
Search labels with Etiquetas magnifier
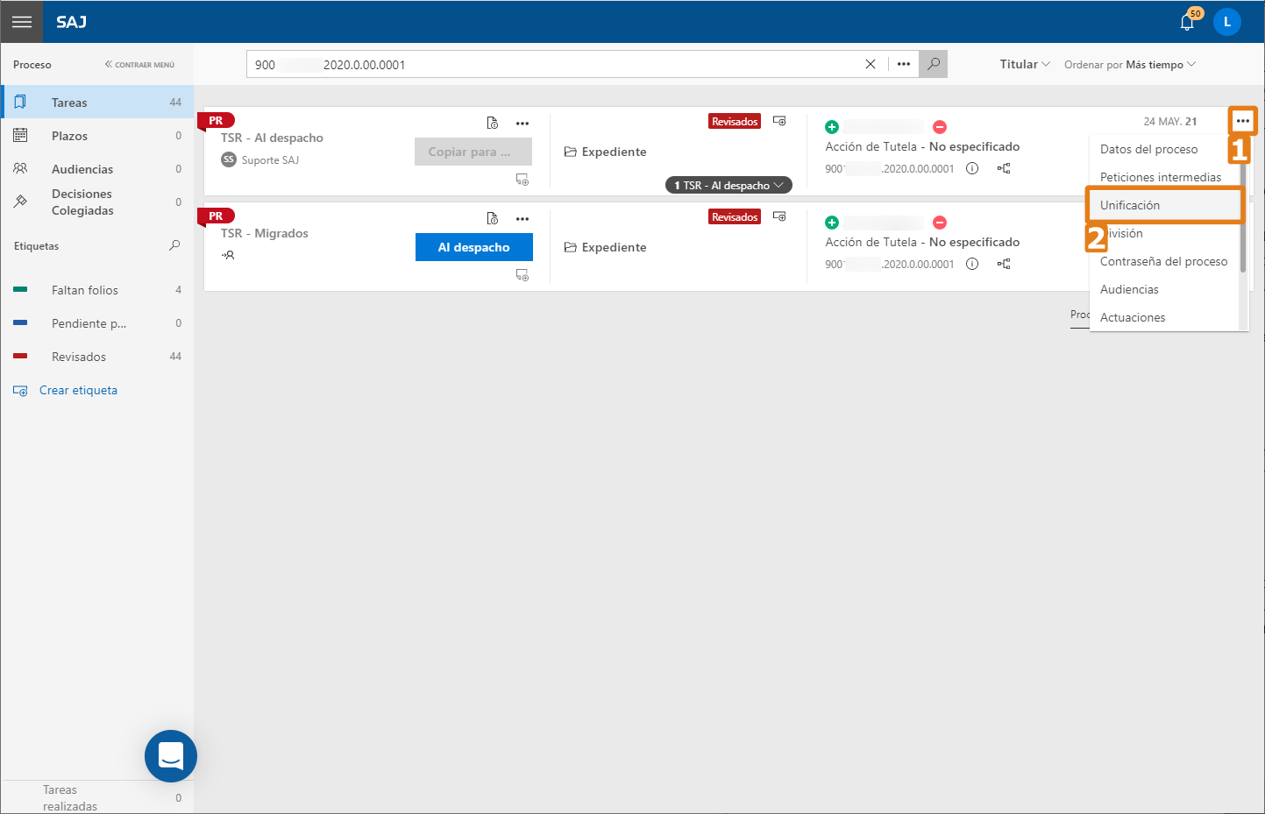pos(174,246)
